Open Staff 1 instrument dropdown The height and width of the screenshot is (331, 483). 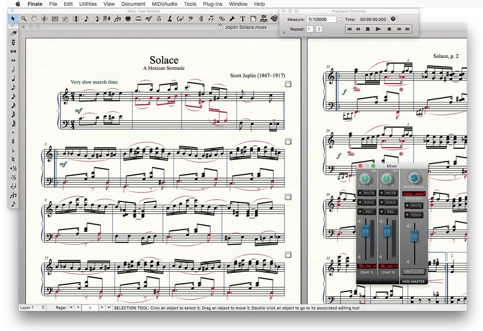367,266
